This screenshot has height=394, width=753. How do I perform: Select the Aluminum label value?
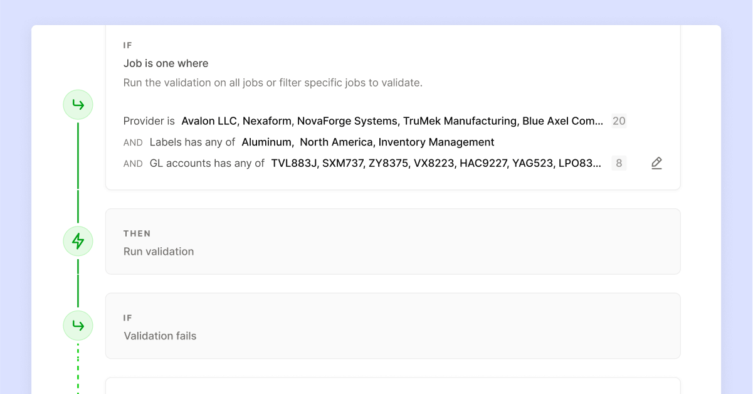click(x=266, y=142)
